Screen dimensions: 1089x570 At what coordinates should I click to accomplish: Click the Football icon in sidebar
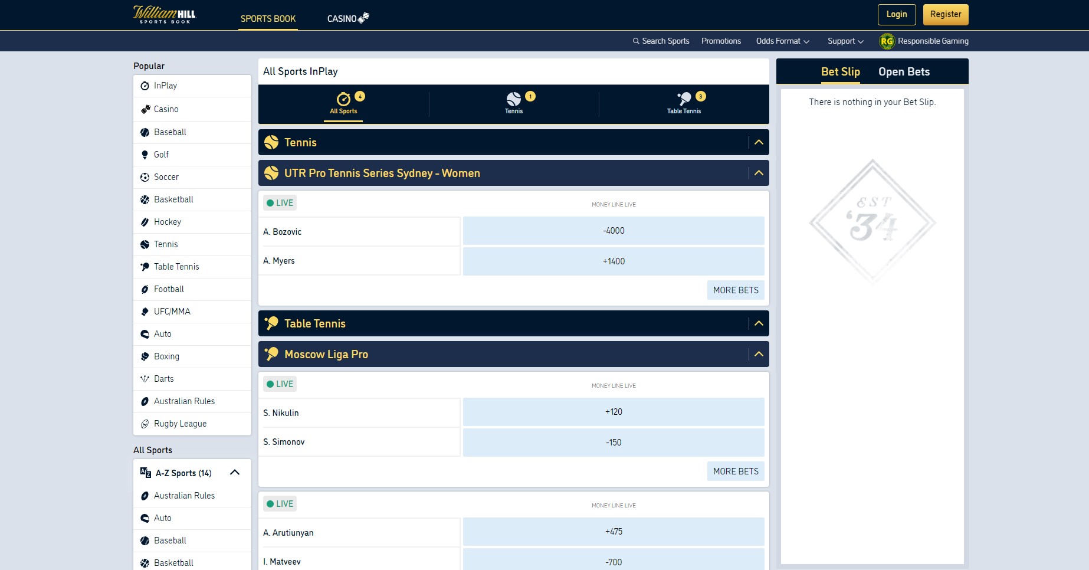point(145,289)
